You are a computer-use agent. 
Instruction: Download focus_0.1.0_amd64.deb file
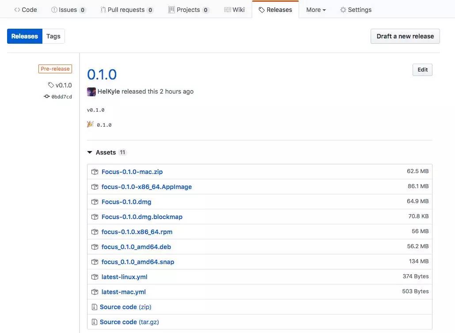(x=136, y=247)
